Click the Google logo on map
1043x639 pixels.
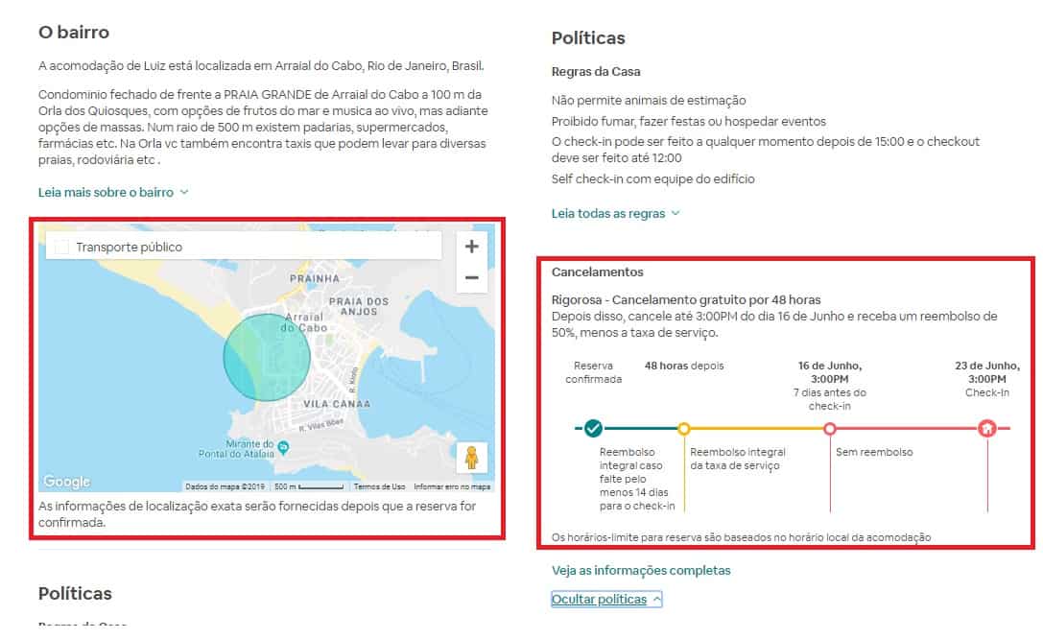pyautogui.click(x=66, y=482)
